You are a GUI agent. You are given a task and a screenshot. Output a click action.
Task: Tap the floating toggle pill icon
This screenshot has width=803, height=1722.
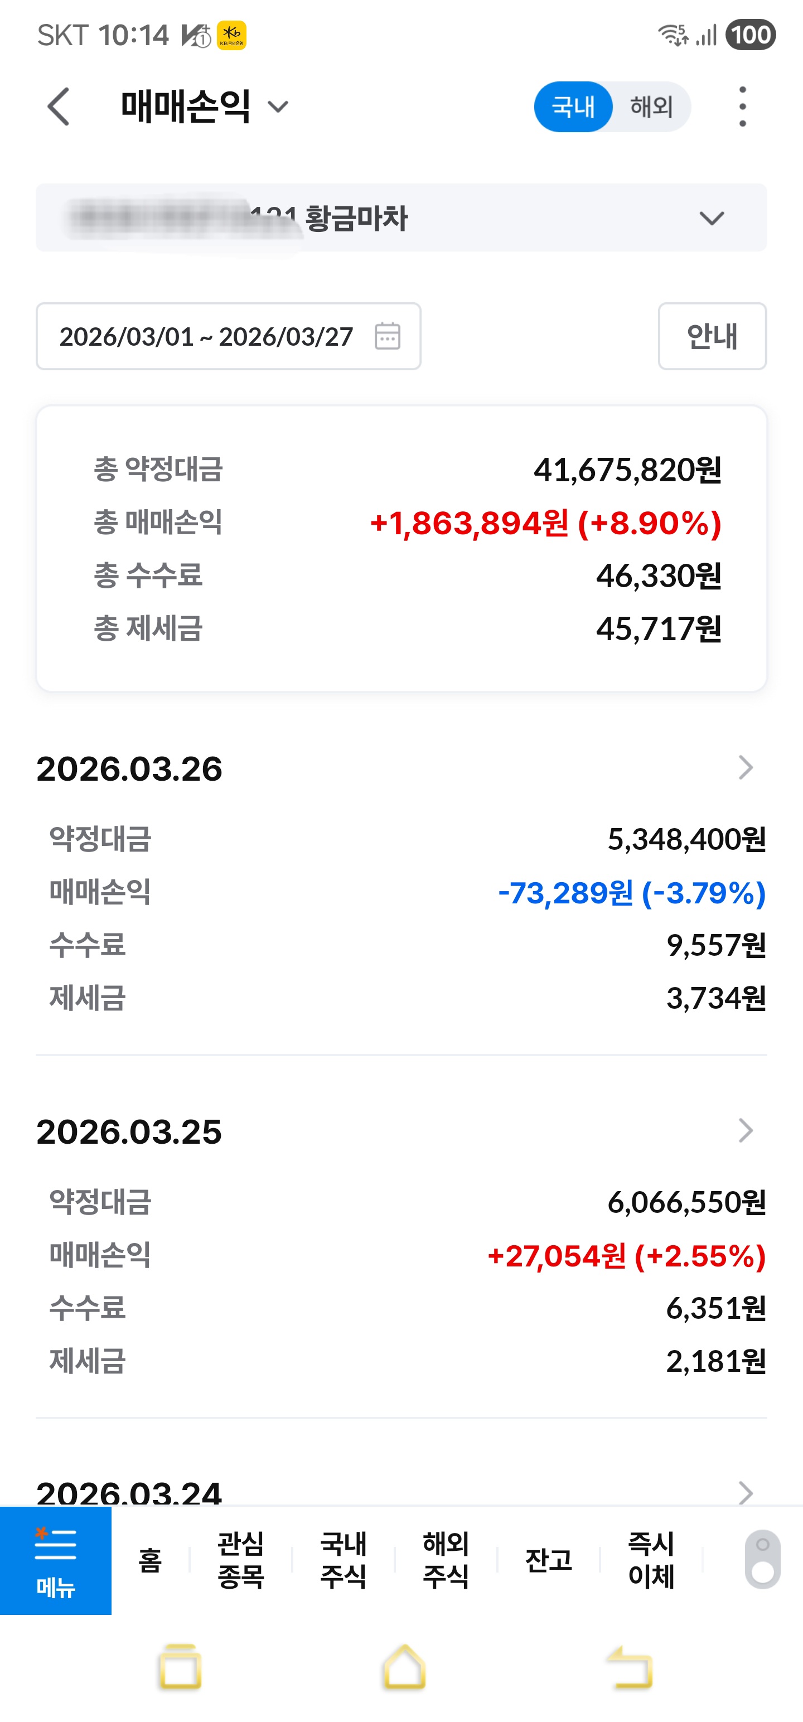[x=762, y=1559]
